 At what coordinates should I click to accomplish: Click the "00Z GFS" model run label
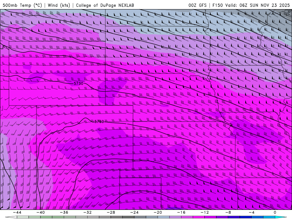pyautogui.click(x=197, y=5)
